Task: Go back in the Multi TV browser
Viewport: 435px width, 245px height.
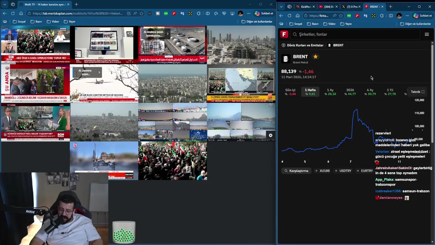Action: pyautogui.click(x=4, y=13)
